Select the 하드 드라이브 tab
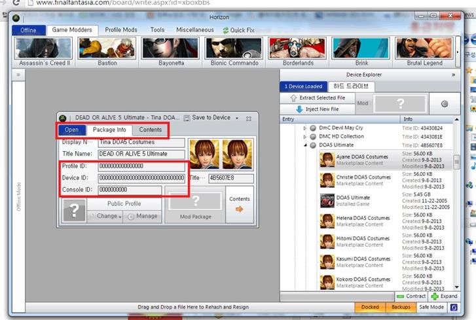Viewport: 476px width, 320px height. tap(351, 86)
